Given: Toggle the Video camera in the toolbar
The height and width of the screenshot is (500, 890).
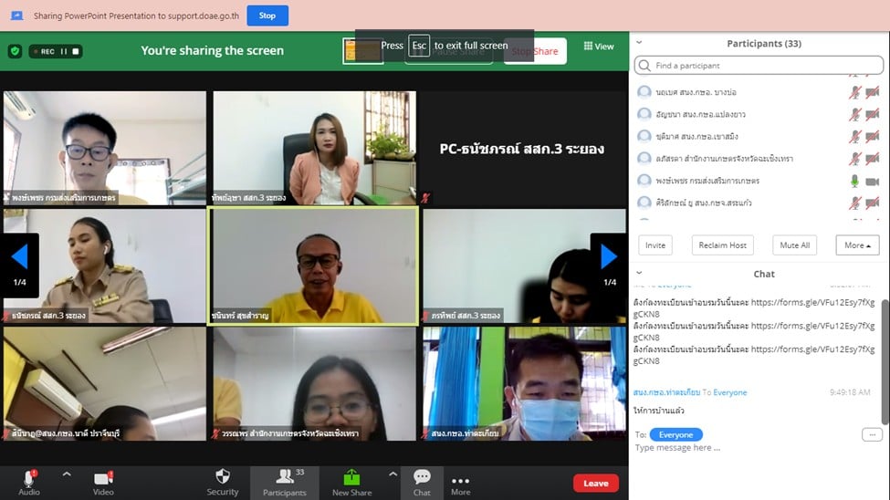Looking at the screenshot, I should click(103, 481).
